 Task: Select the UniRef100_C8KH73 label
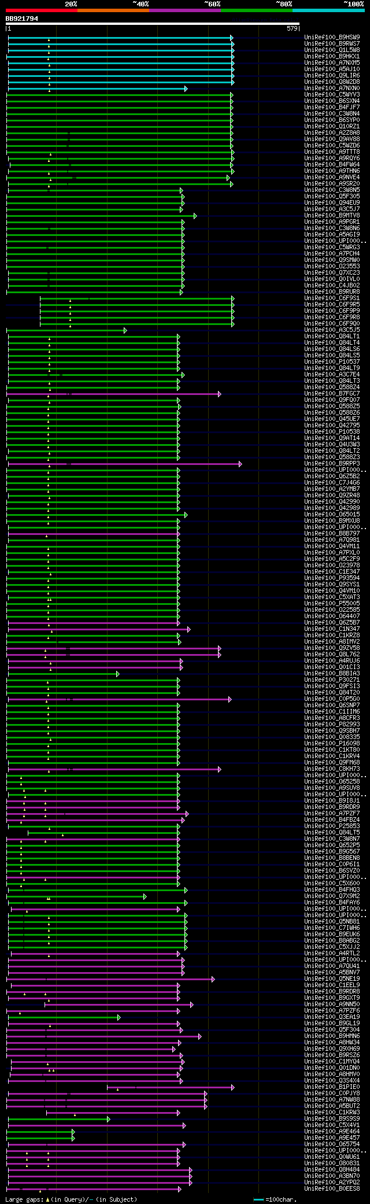pyautogui.click(x=332, y=769)
